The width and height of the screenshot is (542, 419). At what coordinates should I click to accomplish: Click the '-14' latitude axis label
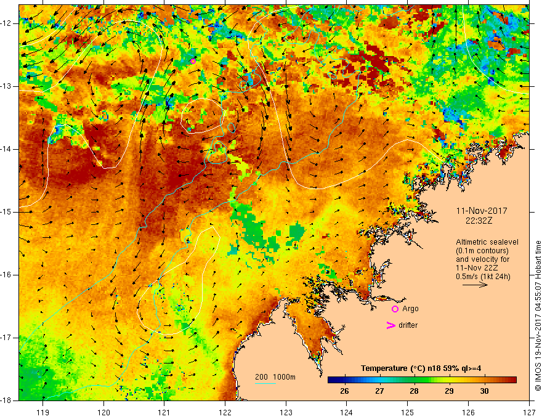click(6, 149)
